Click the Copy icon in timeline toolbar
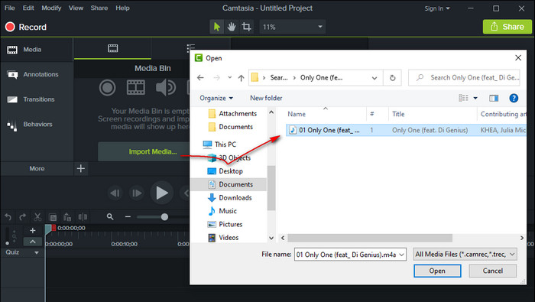Image resolution: width=535 pixels, height=302 pixels. (x=53, y=217)
